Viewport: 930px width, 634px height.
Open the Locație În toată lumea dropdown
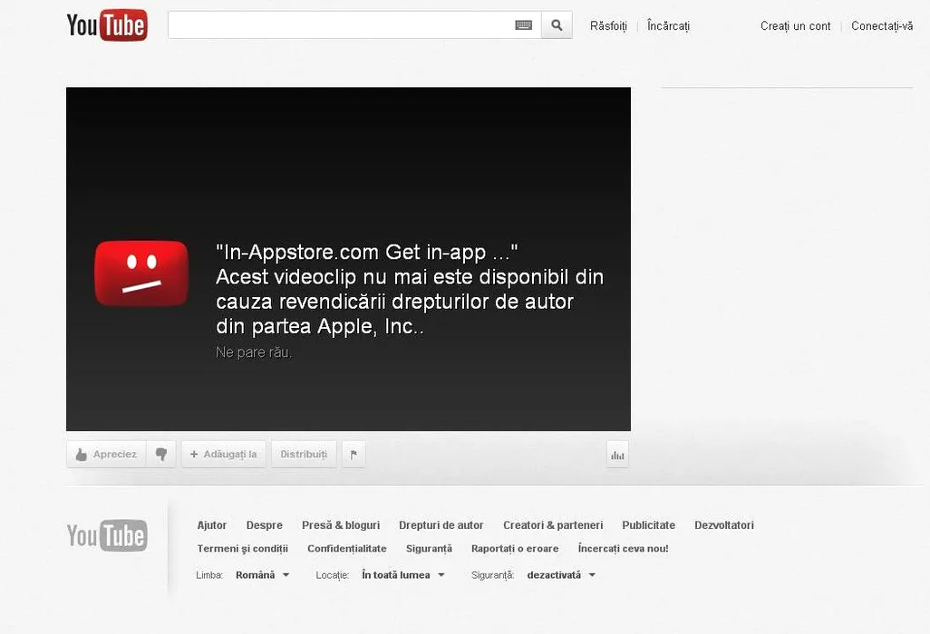(x=402, y=575)
